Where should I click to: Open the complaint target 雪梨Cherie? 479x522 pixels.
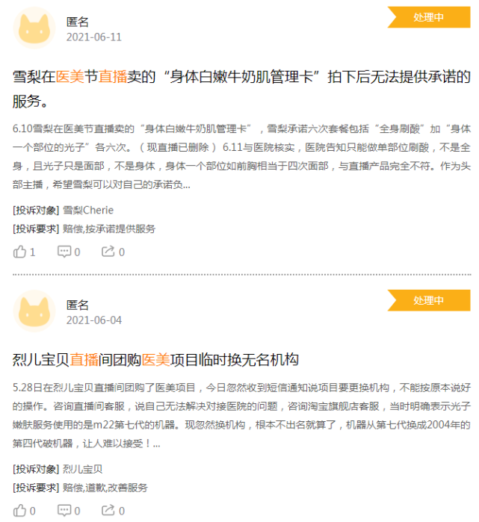[x=88, y=210]
